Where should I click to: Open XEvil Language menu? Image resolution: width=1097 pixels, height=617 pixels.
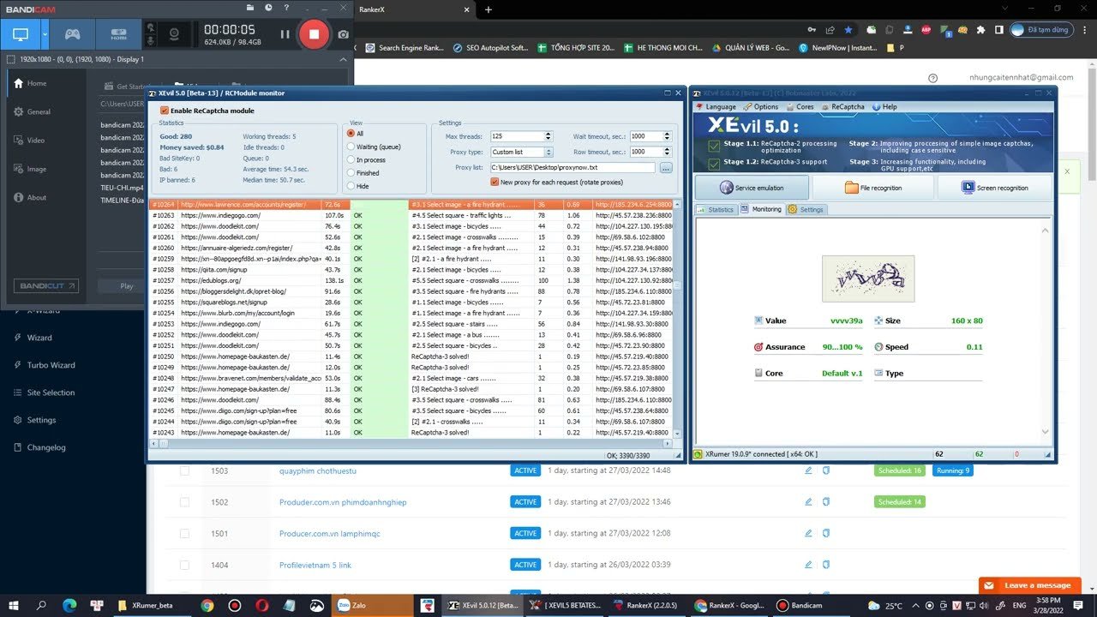716,107
